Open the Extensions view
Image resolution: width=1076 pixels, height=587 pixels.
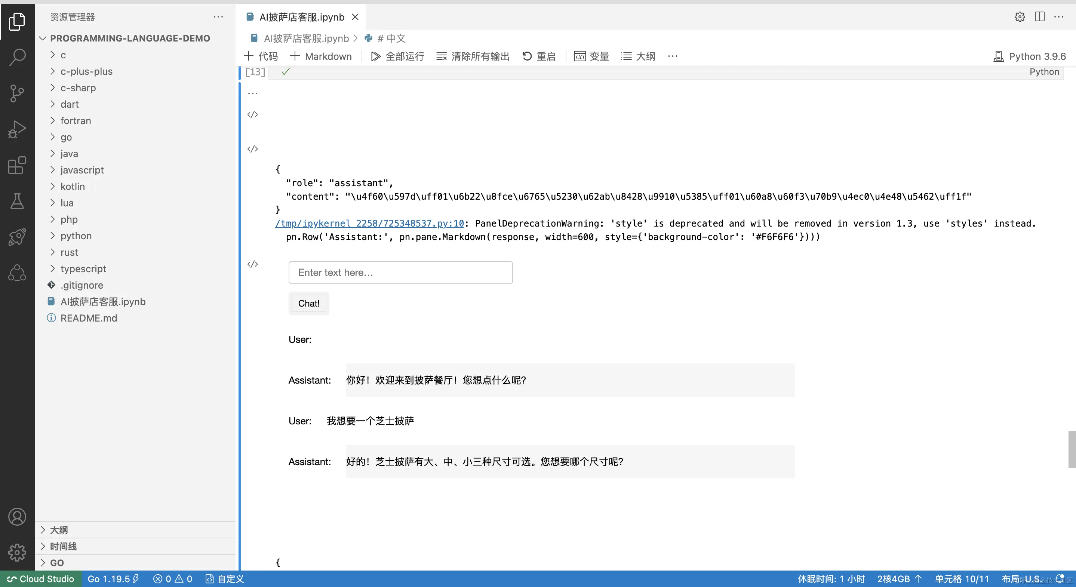coord(17,166)
